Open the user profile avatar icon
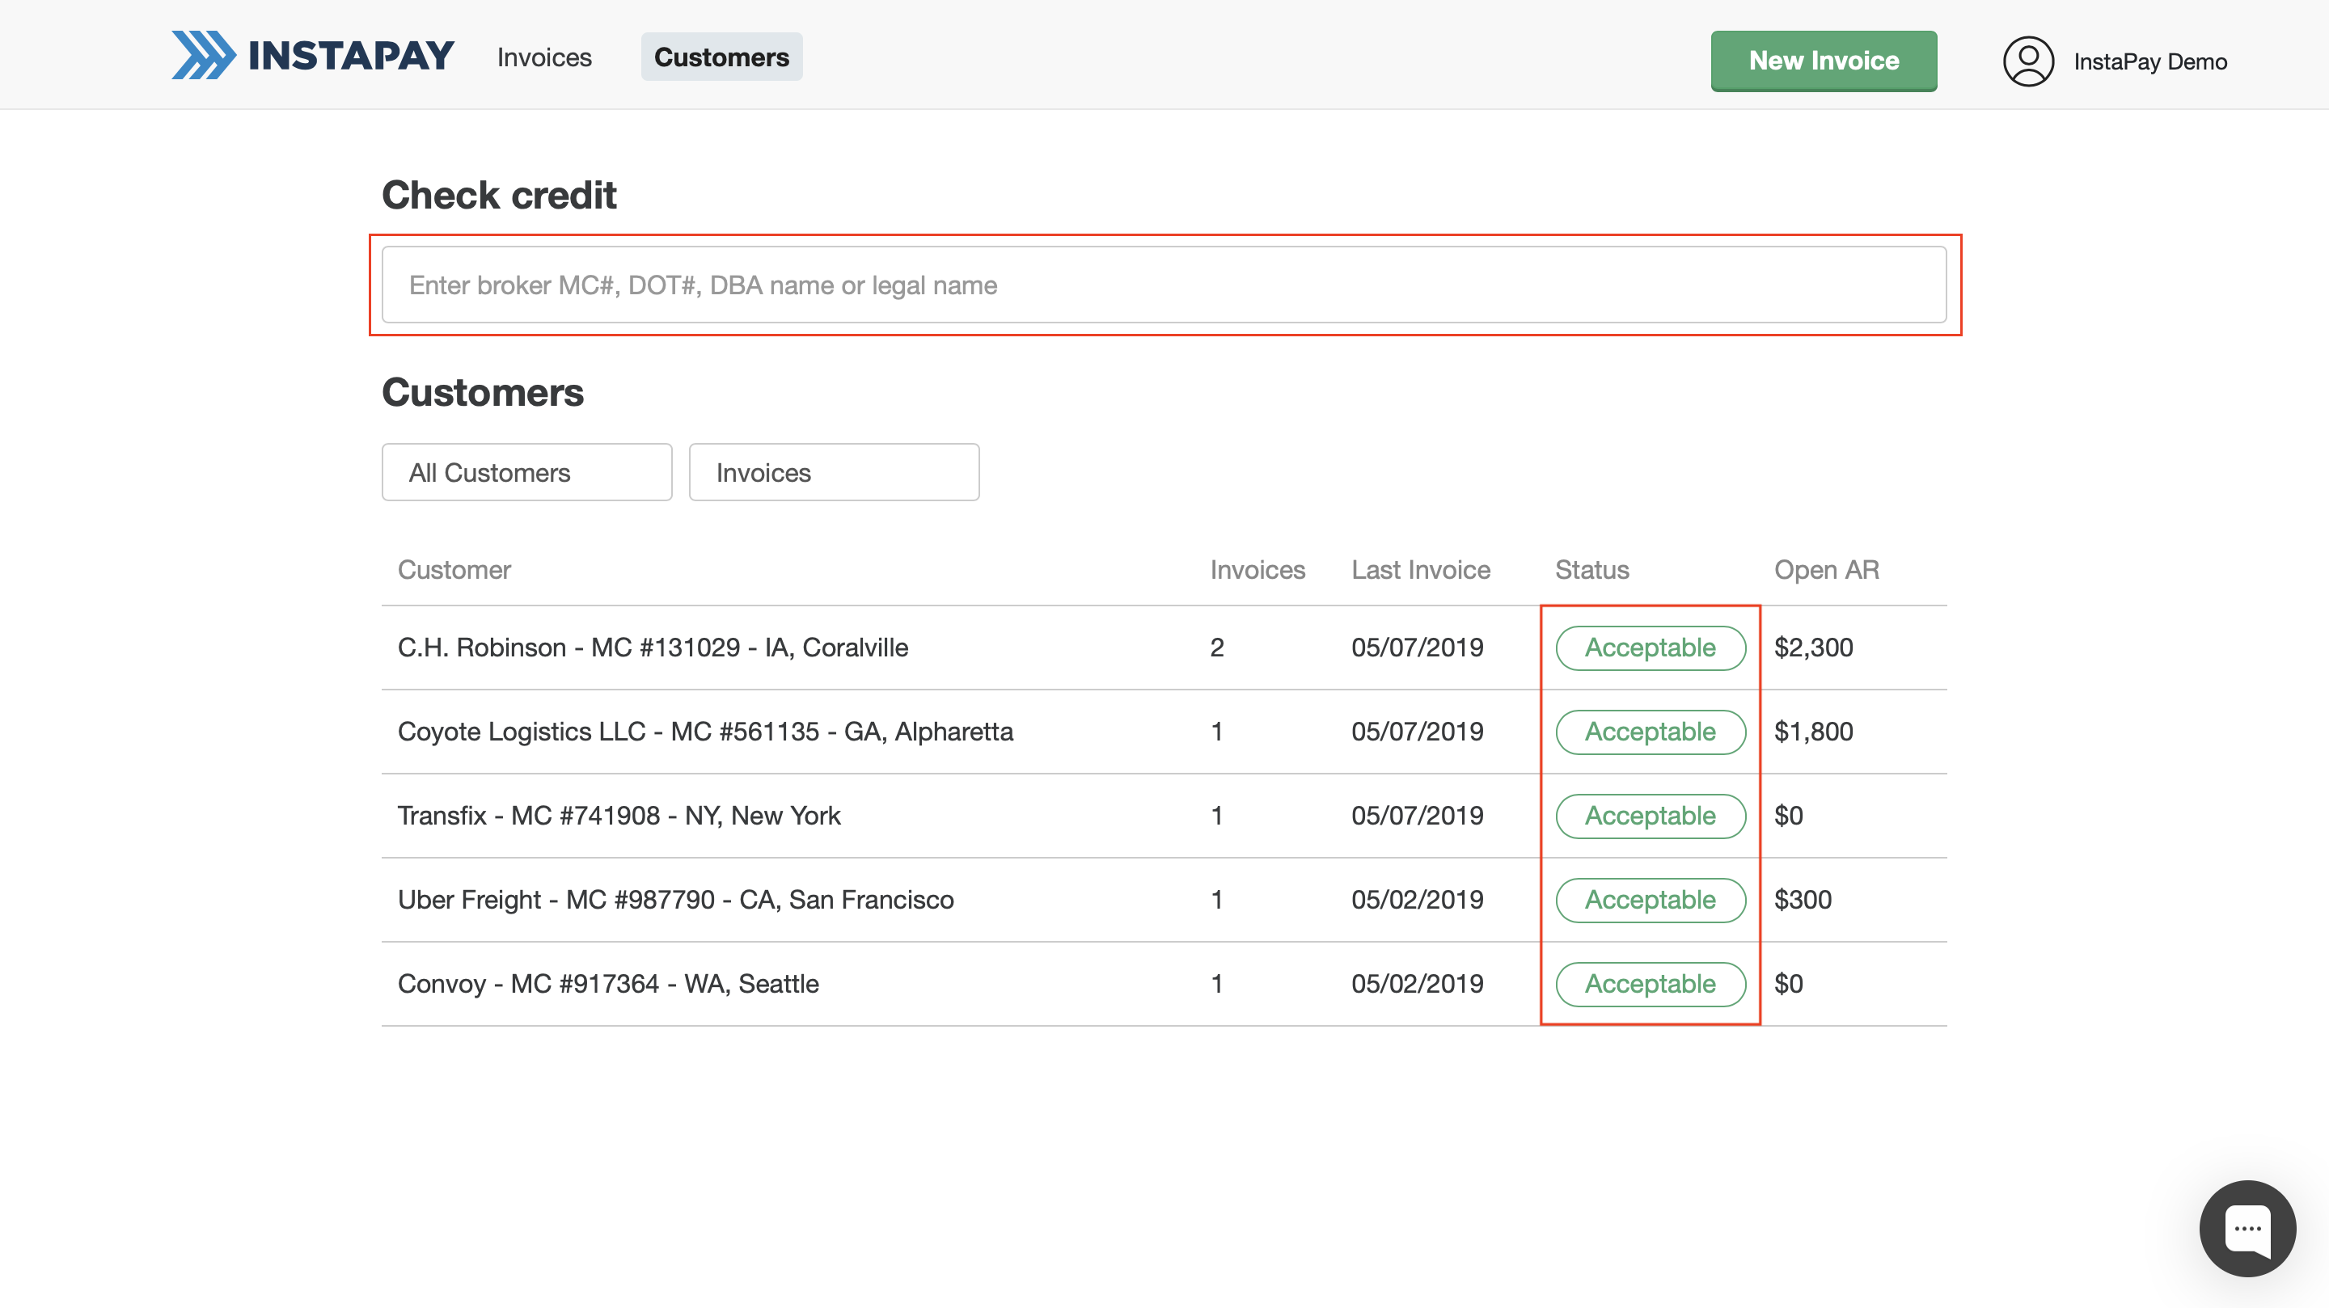This screenshot has height=1308, width=2329. (x=2028, y=61)
